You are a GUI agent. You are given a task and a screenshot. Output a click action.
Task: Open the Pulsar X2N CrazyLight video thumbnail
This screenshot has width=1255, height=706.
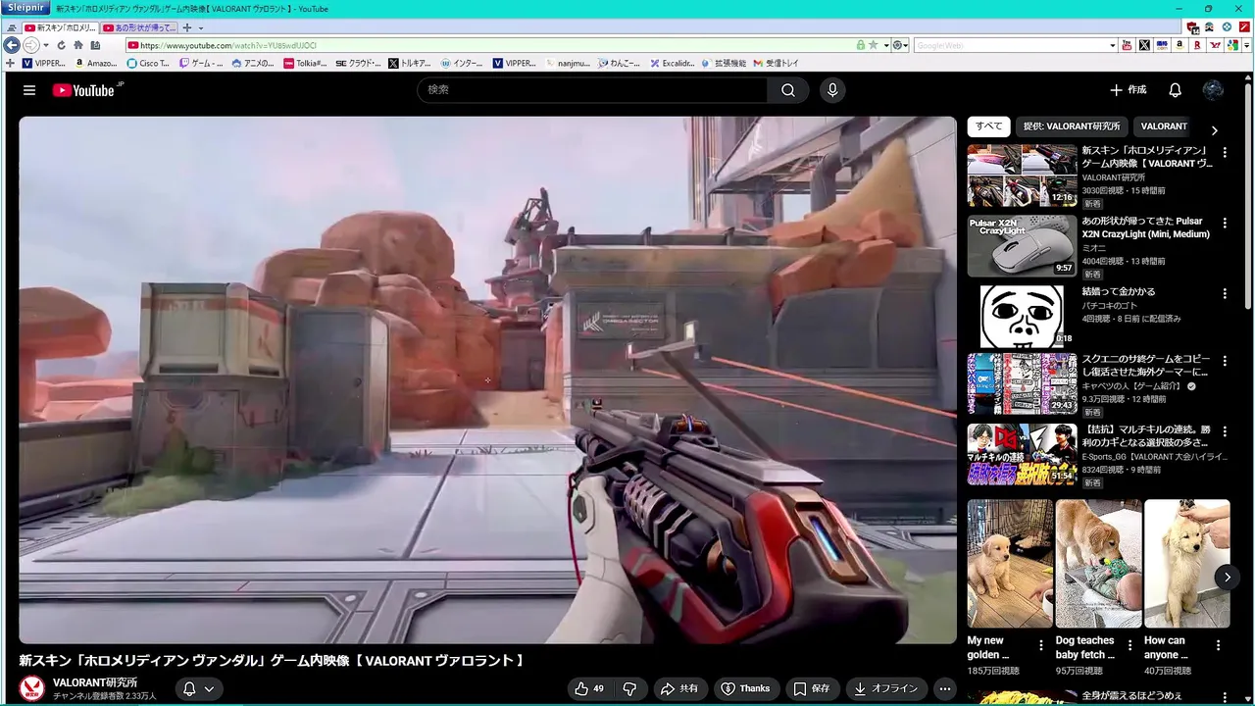pos(1022,246)
